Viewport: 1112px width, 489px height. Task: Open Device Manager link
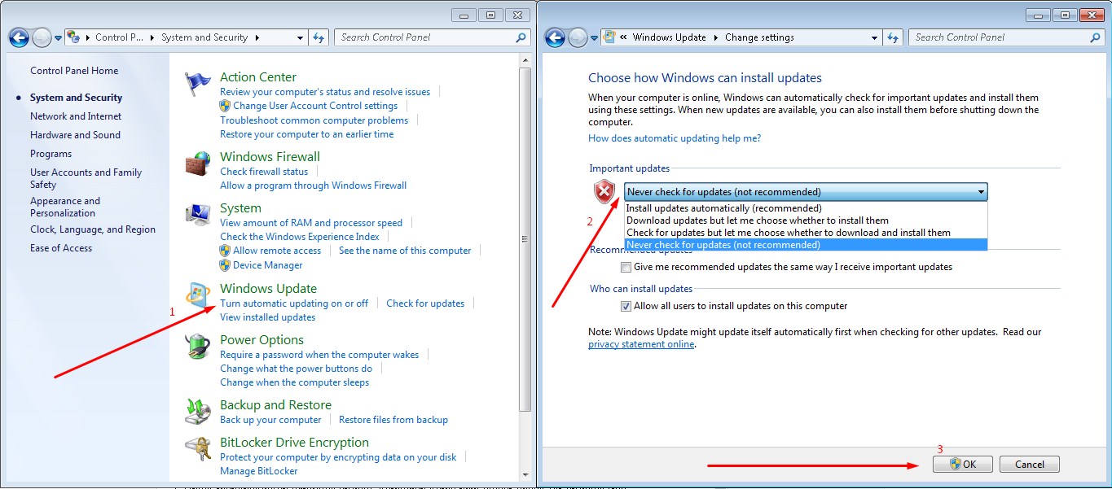pos(267,265)
